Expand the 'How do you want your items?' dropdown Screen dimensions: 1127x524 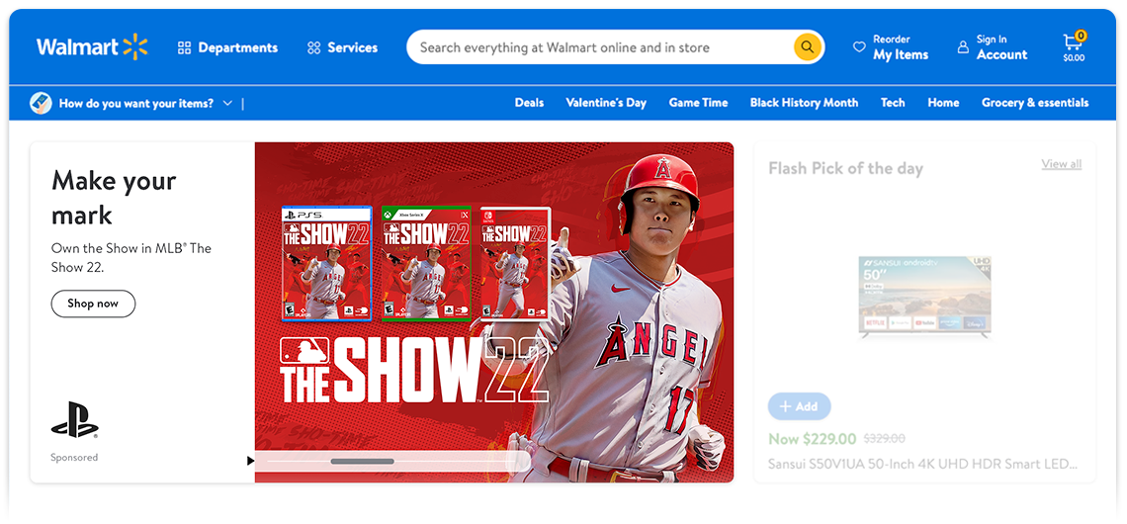(227, 103)
